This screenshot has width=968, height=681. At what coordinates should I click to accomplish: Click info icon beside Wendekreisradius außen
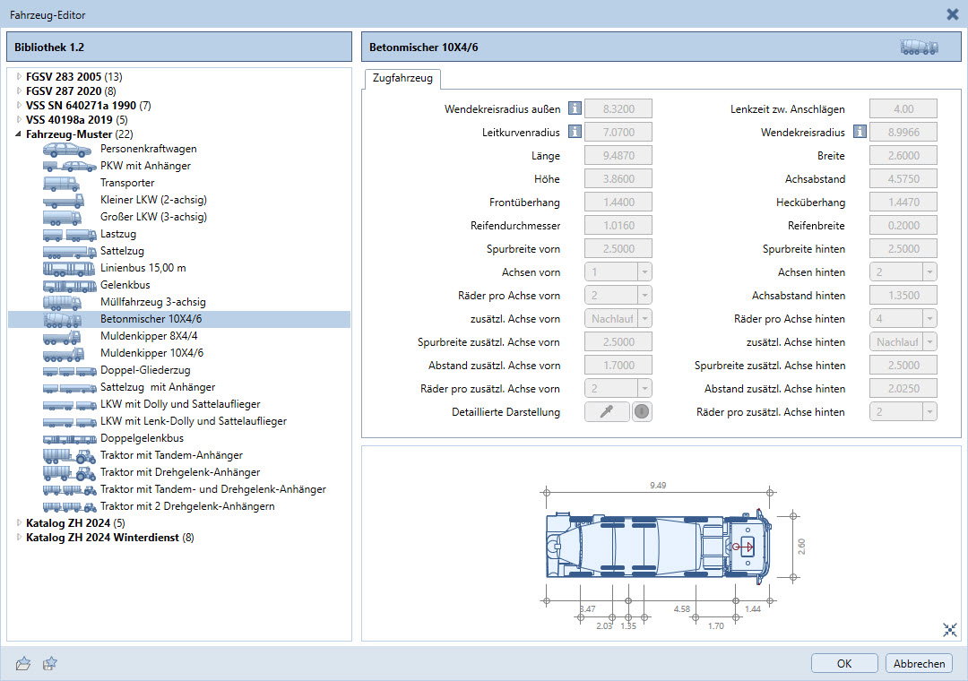click(x=575, y=109)
